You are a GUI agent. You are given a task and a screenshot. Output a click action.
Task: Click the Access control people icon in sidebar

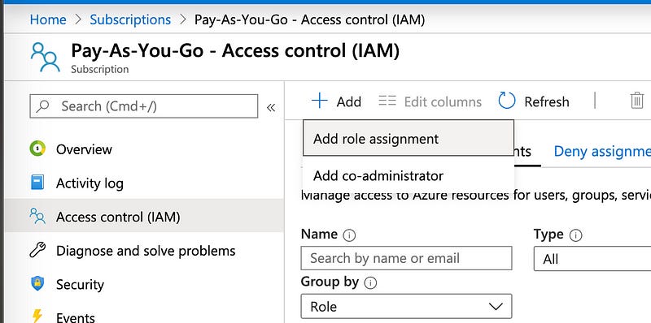[x=37, y=216]
